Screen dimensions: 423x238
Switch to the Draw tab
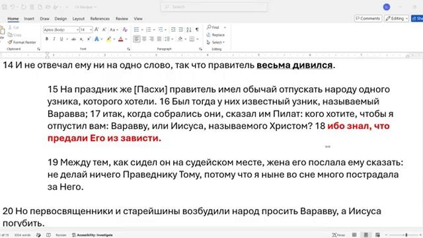pos(44,19)
